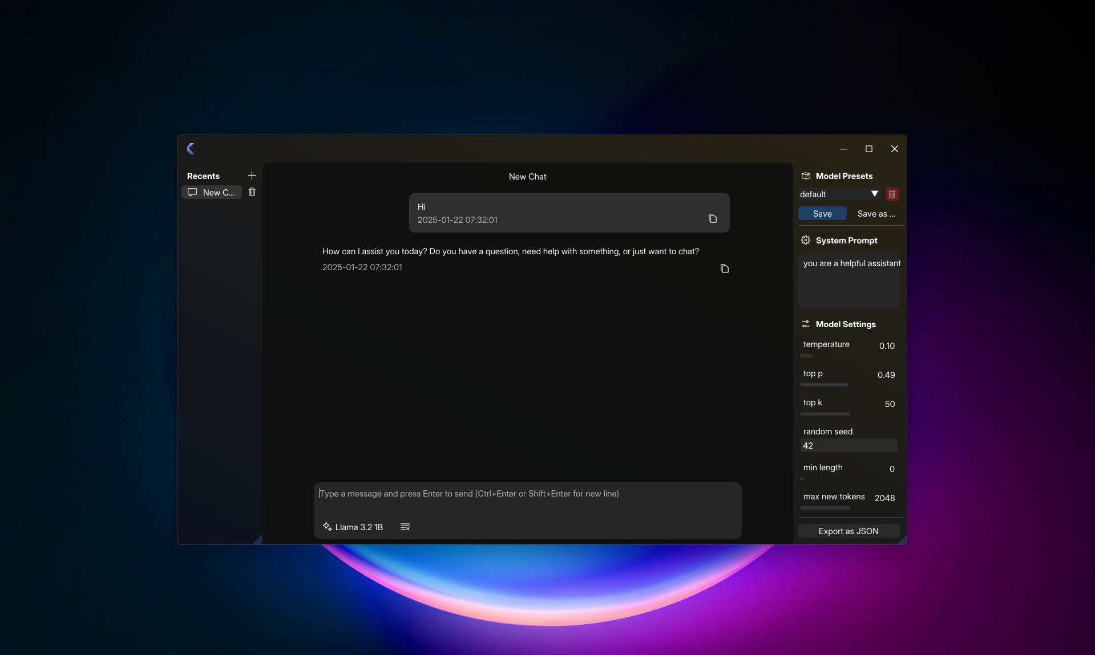Delete the default preset using red trash icon
This screenshot has height=655, width=1095.
tap(892, 194)
